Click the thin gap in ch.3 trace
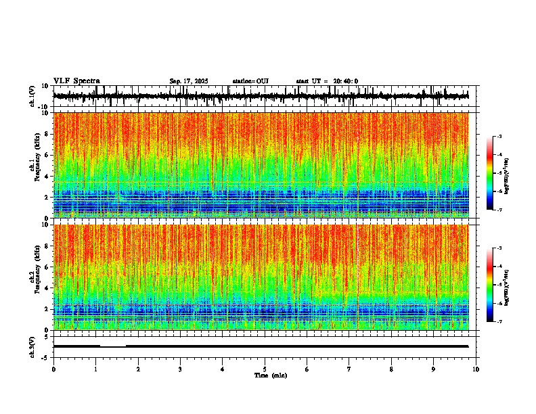Image resolution: width=536 pixels, height=414 pixels. [x=113, y=346]
